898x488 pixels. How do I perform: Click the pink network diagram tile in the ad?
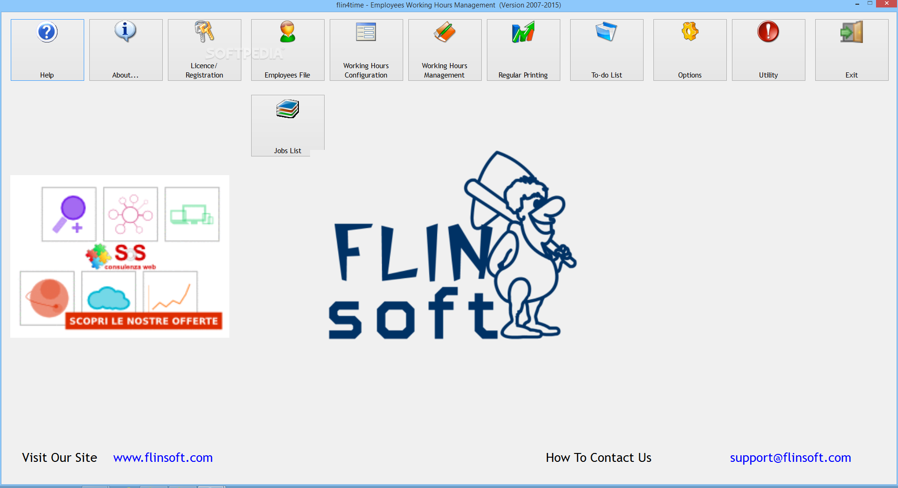[130, 214]
